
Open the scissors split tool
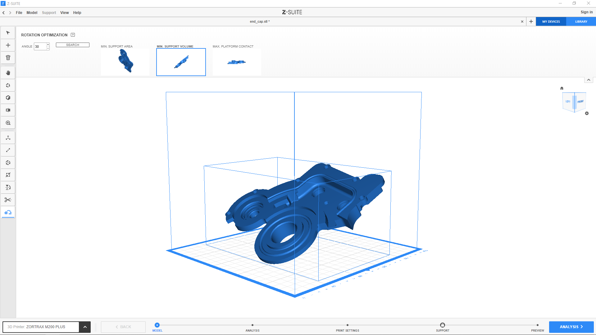point(8,200)
